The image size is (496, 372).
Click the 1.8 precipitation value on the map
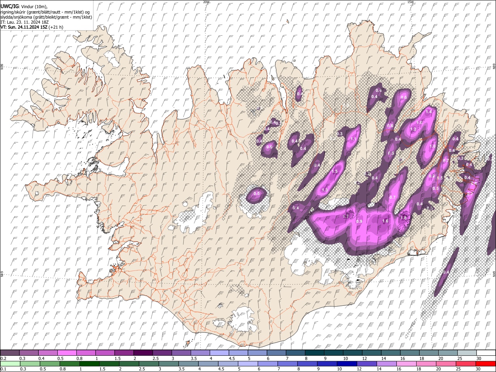point(403,218)
